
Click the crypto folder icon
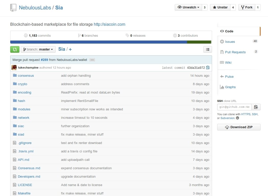click(15, 84)
